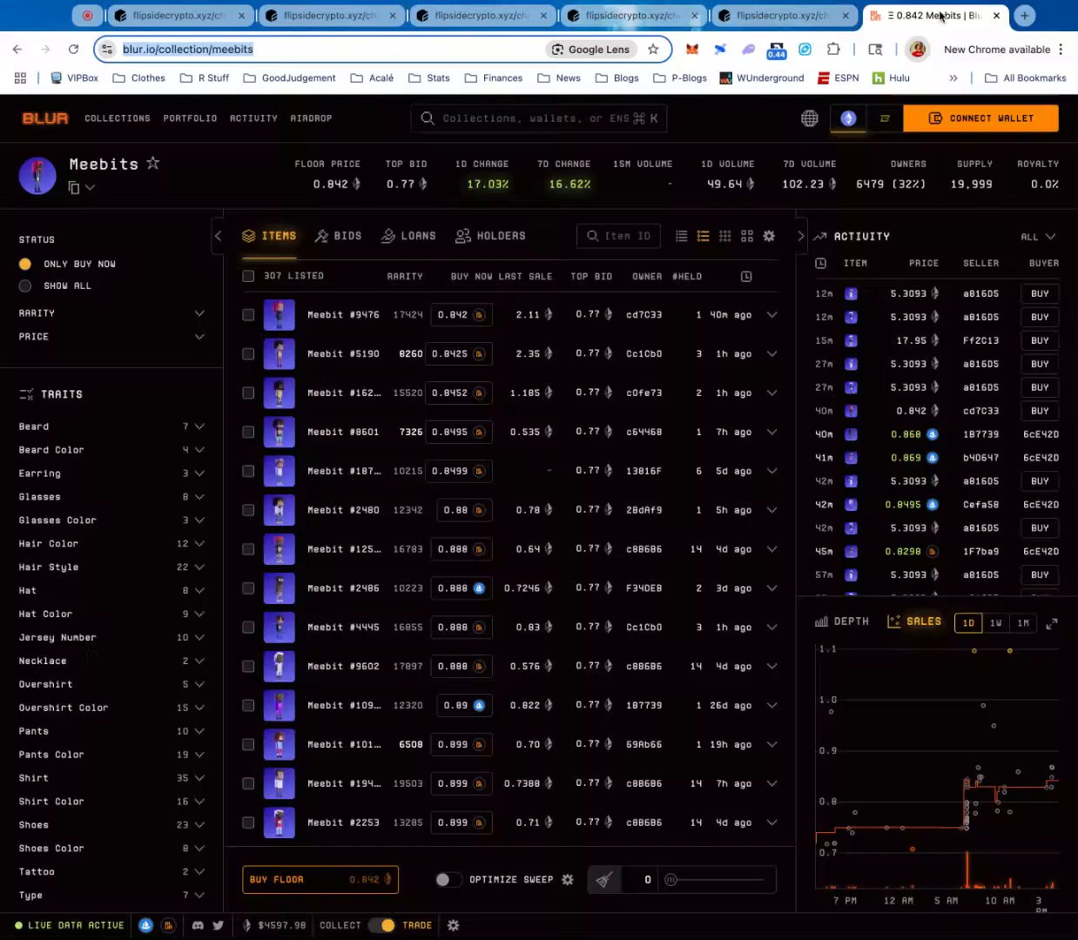Image resolution: width=1078 pixels, height=940 pixels.
Task: Click the clock icon in activity header
Action: pos(820,263)
